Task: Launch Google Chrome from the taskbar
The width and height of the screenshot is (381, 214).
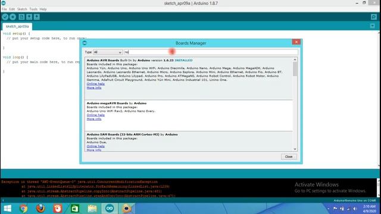Action: click(24, 209)
